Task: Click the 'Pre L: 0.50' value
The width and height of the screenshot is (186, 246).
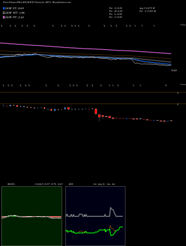Action: click(116, 14)
